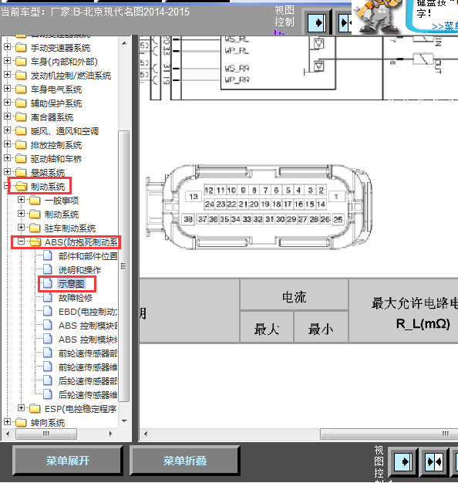Collapse the ABS(防抱死制动系 folder node
The image size is (458, 483).
[21, 241]
